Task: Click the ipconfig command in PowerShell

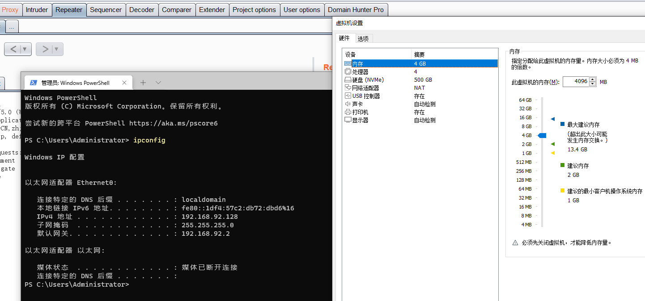Action: point(149,140)
